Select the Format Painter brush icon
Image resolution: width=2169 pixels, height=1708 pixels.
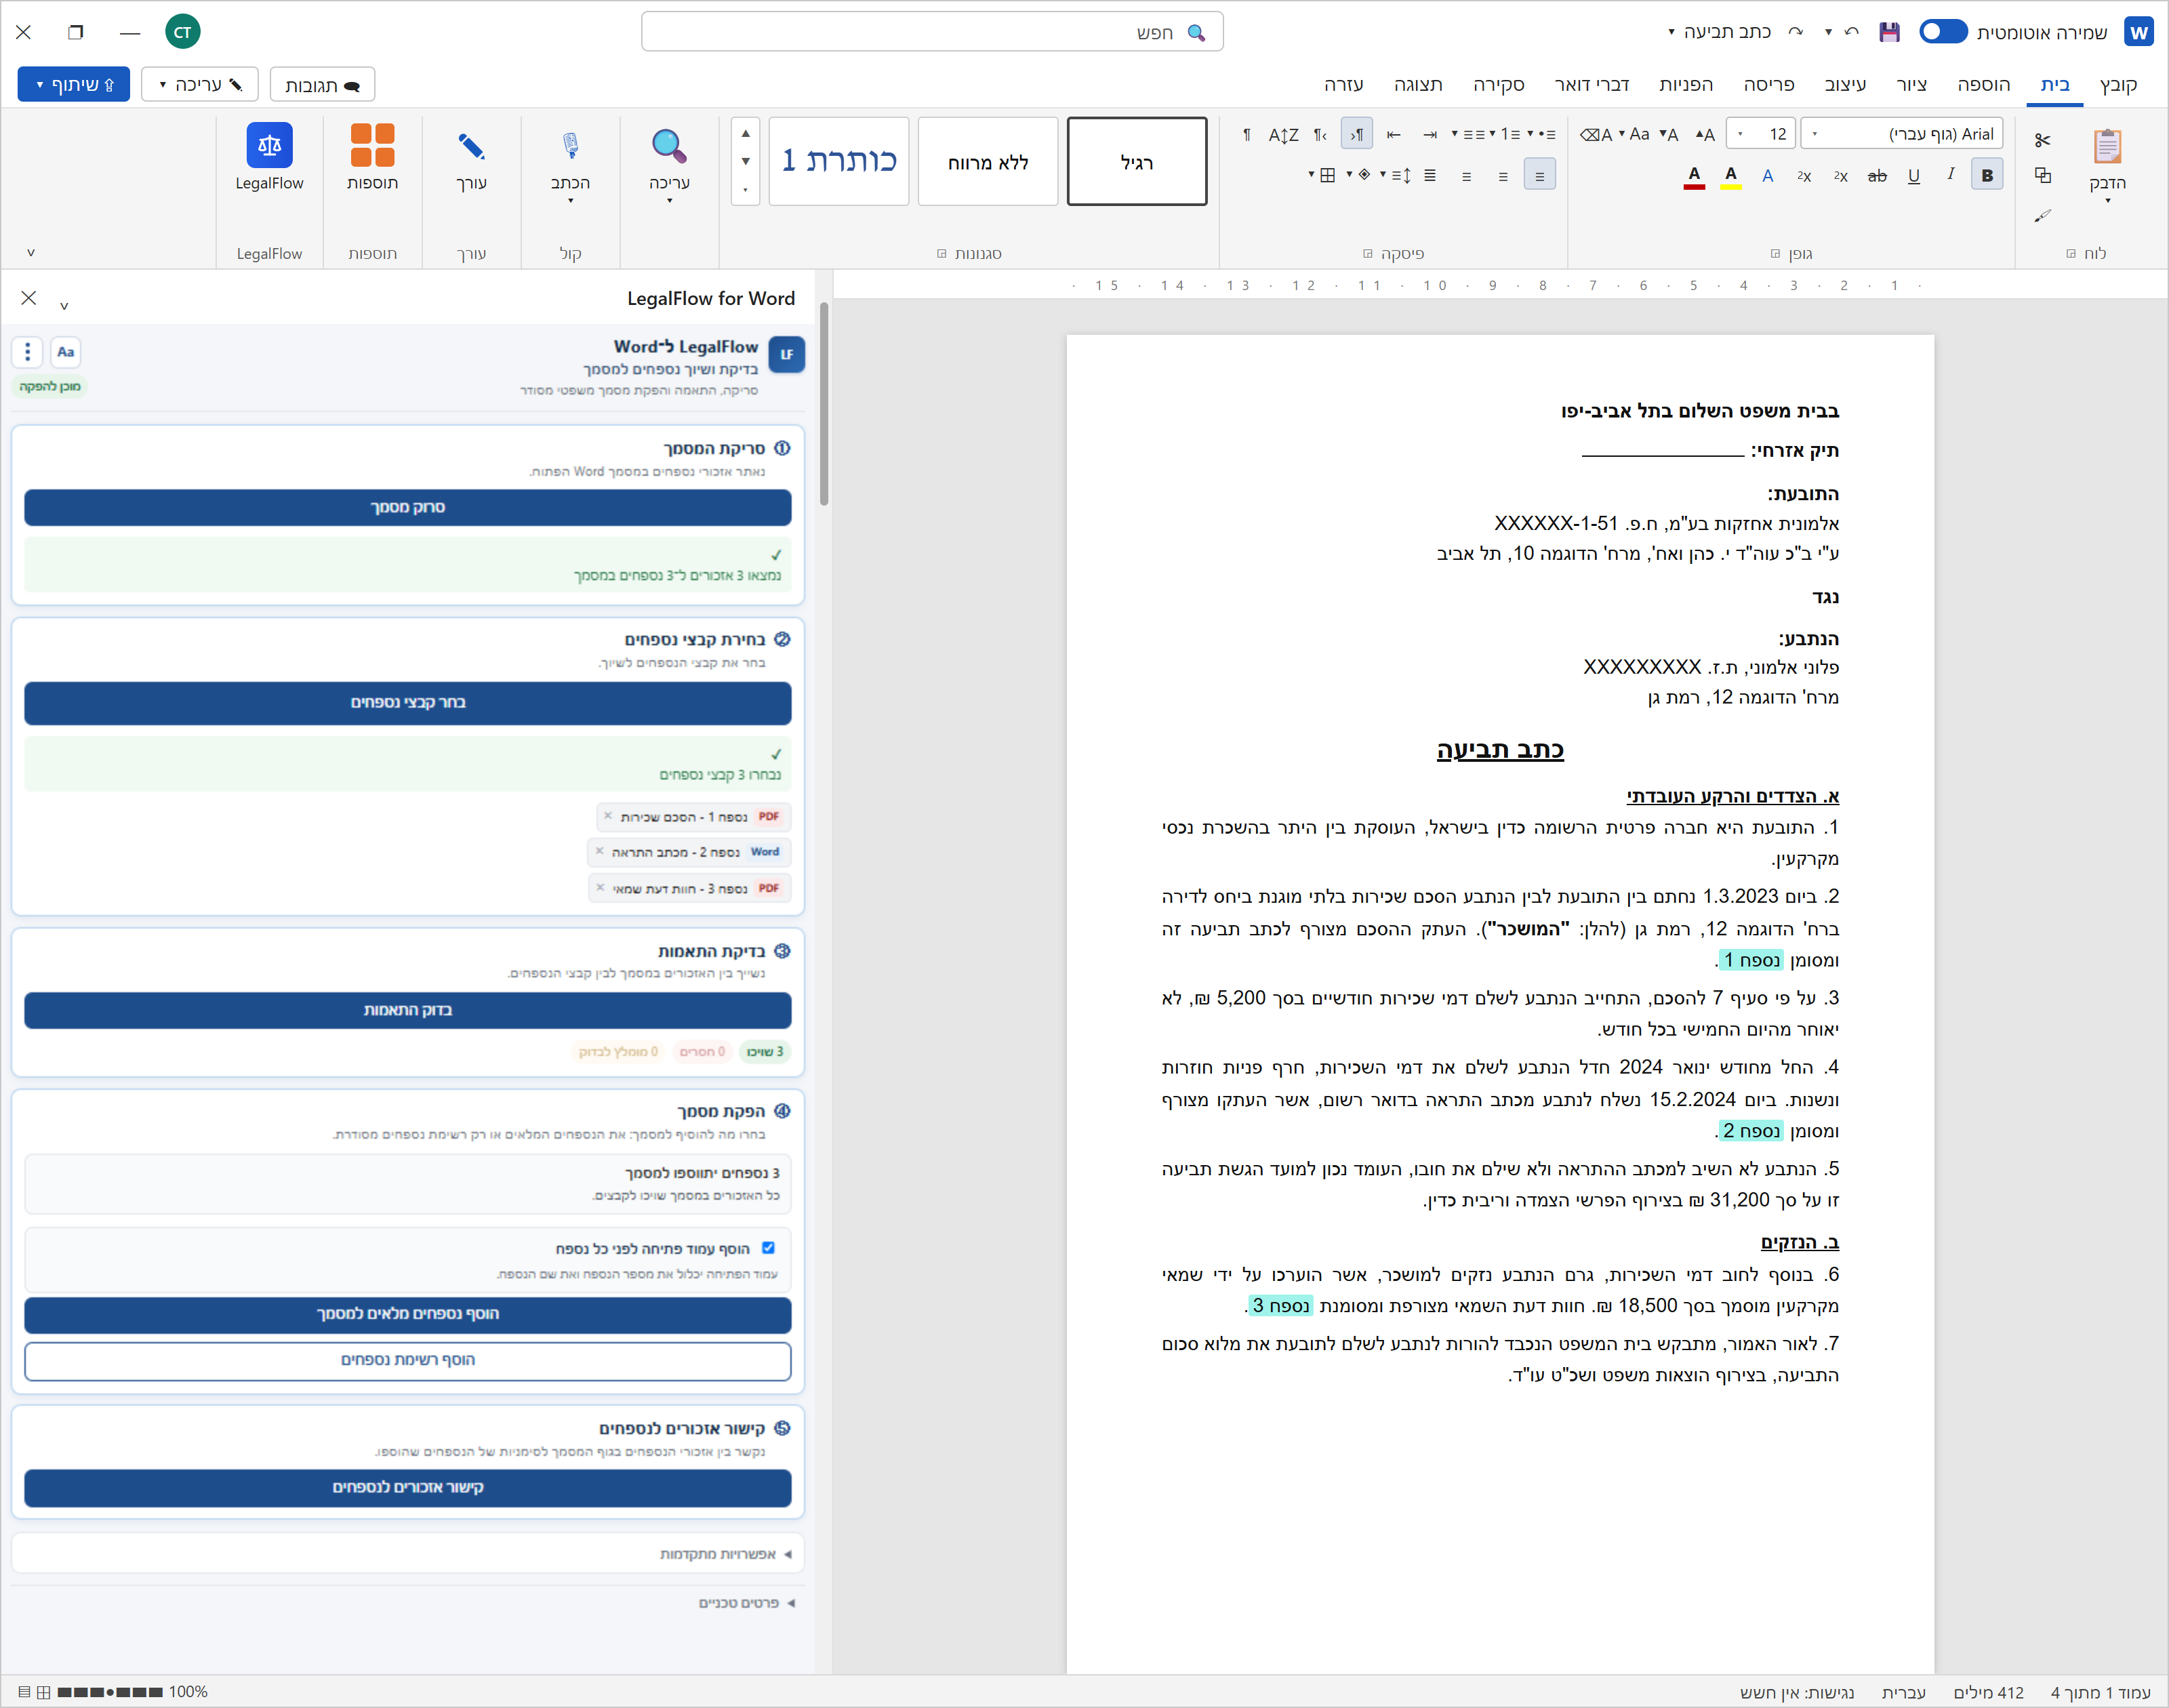tap(2042, 215)
